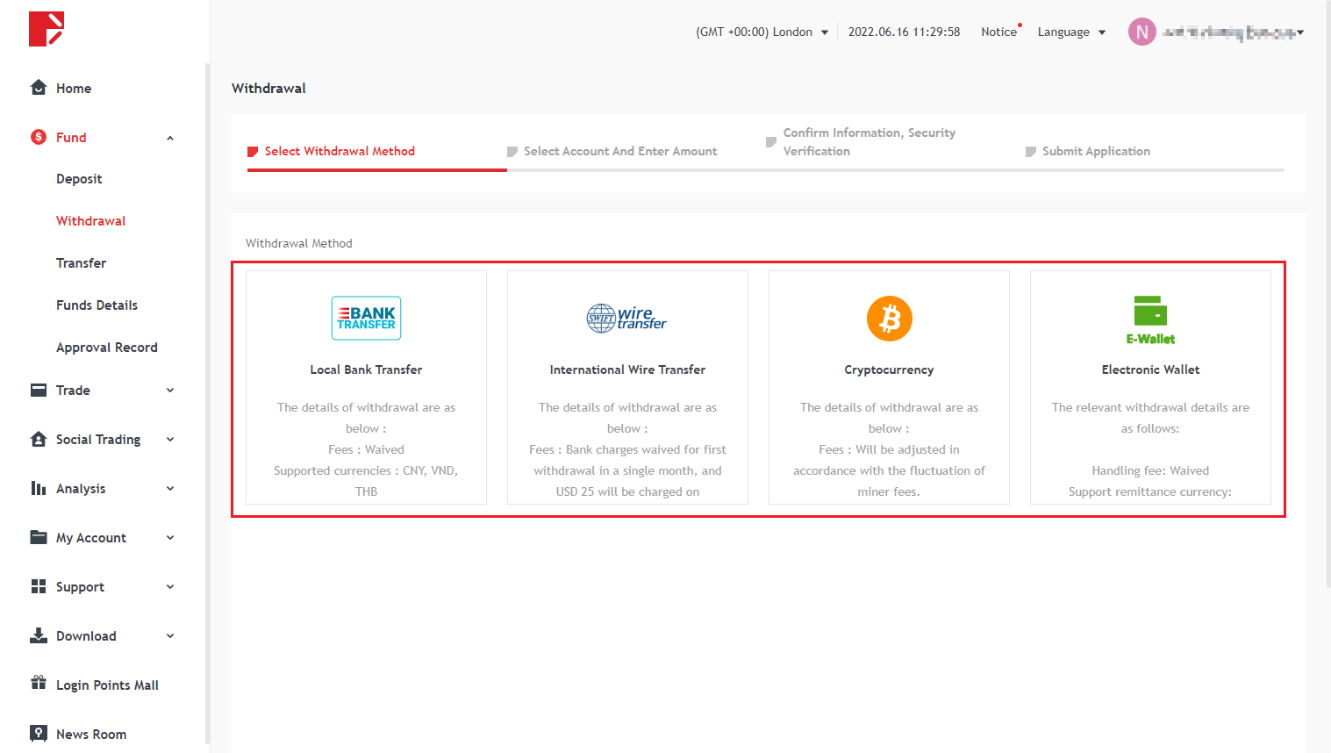Click the Select Withdrawal Method step

click(x=339, y=151)
